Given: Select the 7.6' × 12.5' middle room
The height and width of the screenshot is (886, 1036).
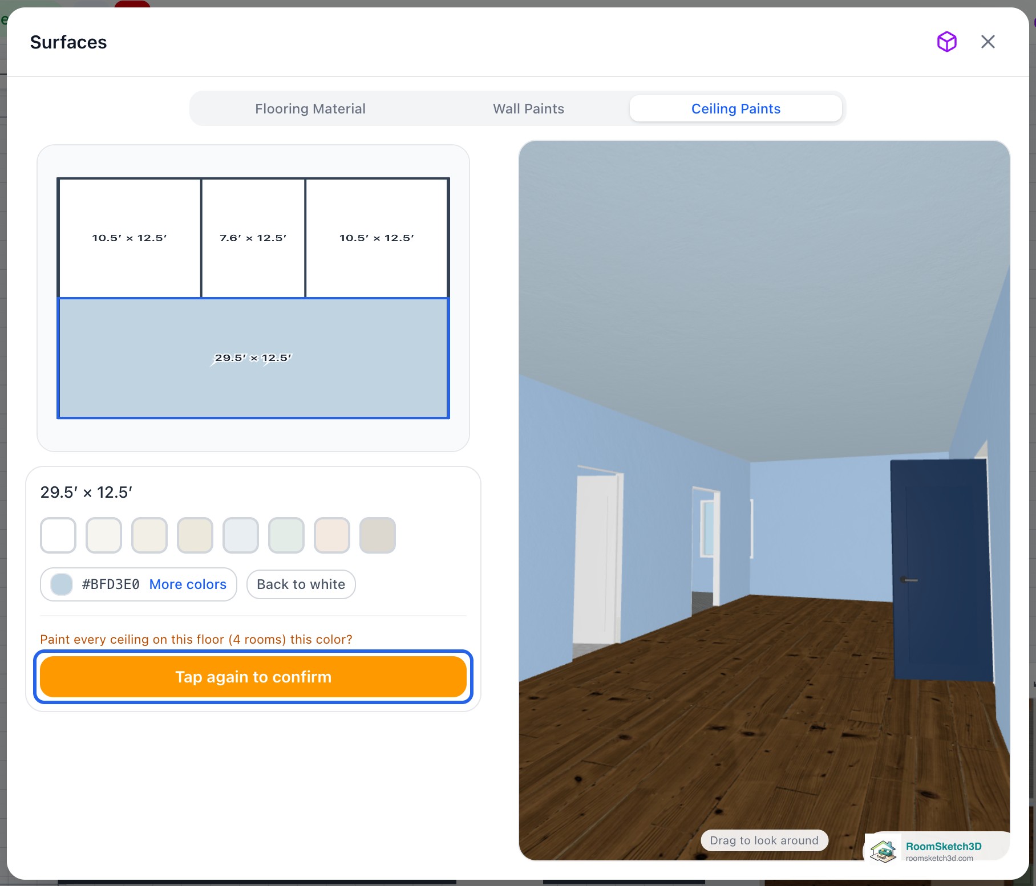Looking at the screenshot, I should (x=253, y=238).
